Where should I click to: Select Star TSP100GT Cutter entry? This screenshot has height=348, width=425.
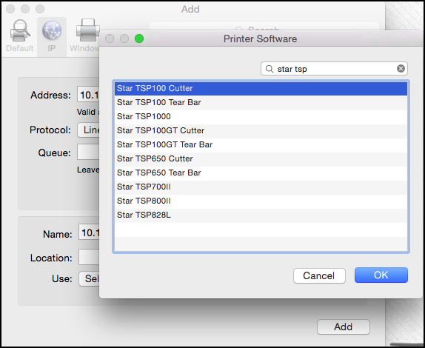[261, 130]
